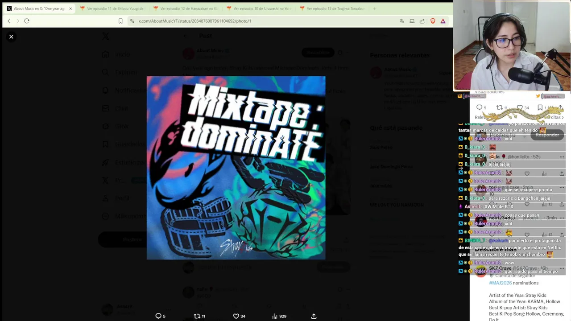Reload the current page
Viewport: 571px width, 321px height.
click(27, 21)
